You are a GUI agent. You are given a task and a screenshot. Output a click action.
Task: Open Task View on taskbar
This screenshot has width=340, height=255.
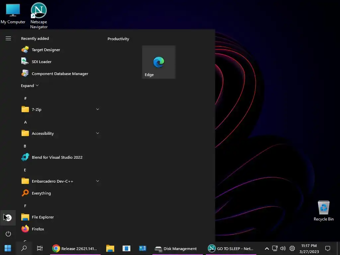40,248
